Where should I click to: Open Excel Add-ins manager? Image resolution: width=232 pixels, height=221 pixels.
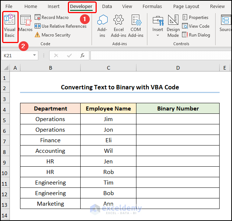pos(119,26)
